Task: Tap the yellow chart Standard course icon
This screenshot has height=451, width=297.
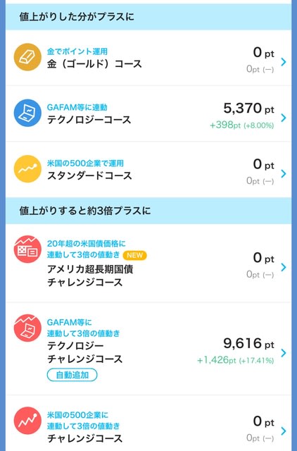Action: tap(27, 169)
